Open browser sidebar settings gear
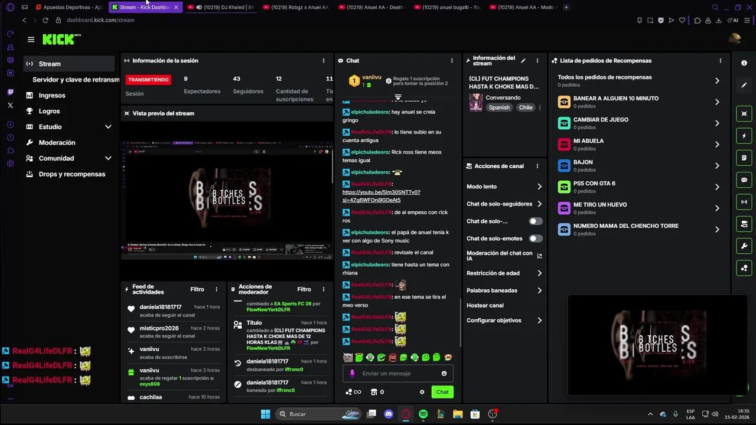Image resolution: width=756 pixels, height=425 pixels. tap(10, 164)
